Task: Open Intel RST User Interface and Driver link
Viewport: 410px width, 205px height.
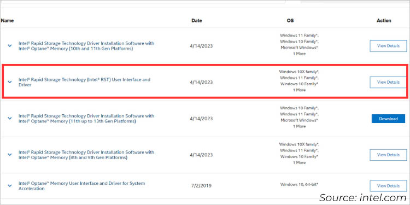Action: (x=84, y=83)
